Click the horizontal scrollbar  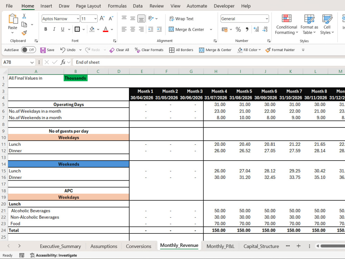coord(332,246)
